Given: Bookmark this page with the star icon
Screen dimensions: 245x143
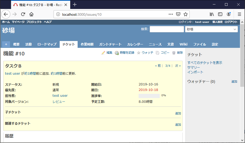Looking at the screenshot, I should tap(186, 14).
